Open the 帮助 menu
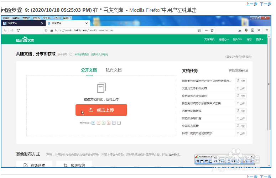Image resolution: width=276 pixels, height=178 pixels. 67,18
